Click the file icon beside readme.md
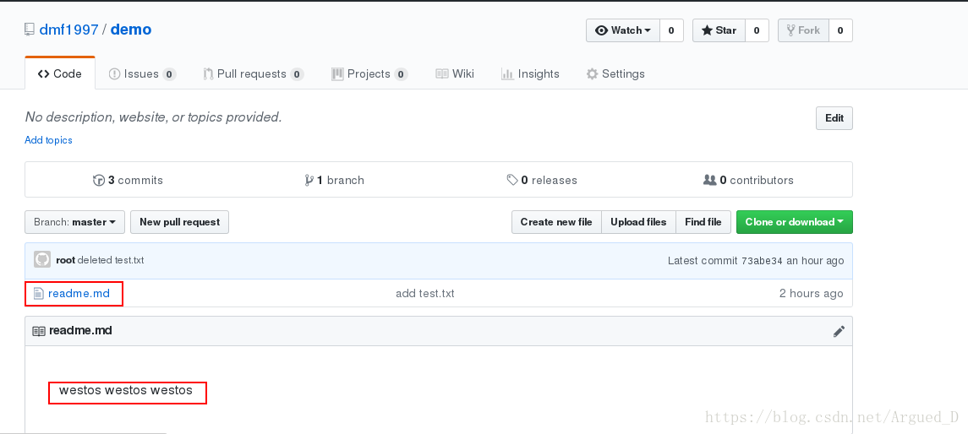 pyautogui.click(x=39, y=294)
